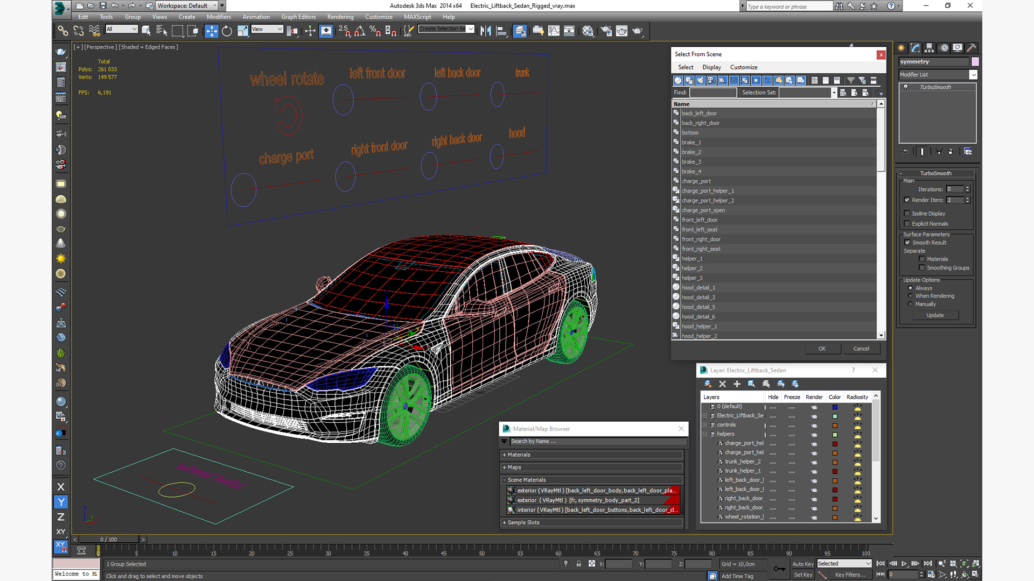This screenshot has height=581, width=1034.
Task: Activate the Select and Uniform Scale tool
Action: click(242, 31)
